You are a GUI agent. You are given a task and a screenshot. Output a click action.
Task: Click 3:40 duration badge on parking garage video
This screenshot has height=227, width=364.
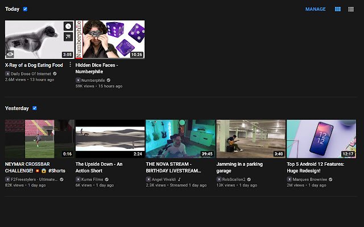coord(279,154)
